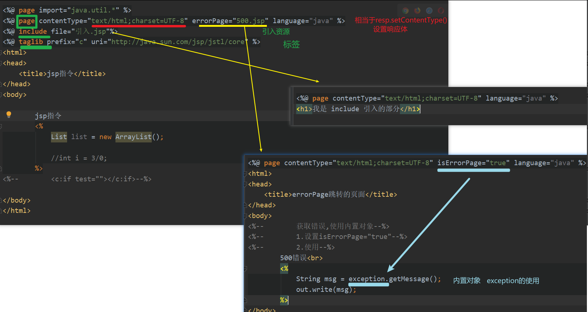The width and height of the screenshot is (588, 312).
Task: Click the yellow lightbulb quick-fix icon
Action: coord(9,115)
